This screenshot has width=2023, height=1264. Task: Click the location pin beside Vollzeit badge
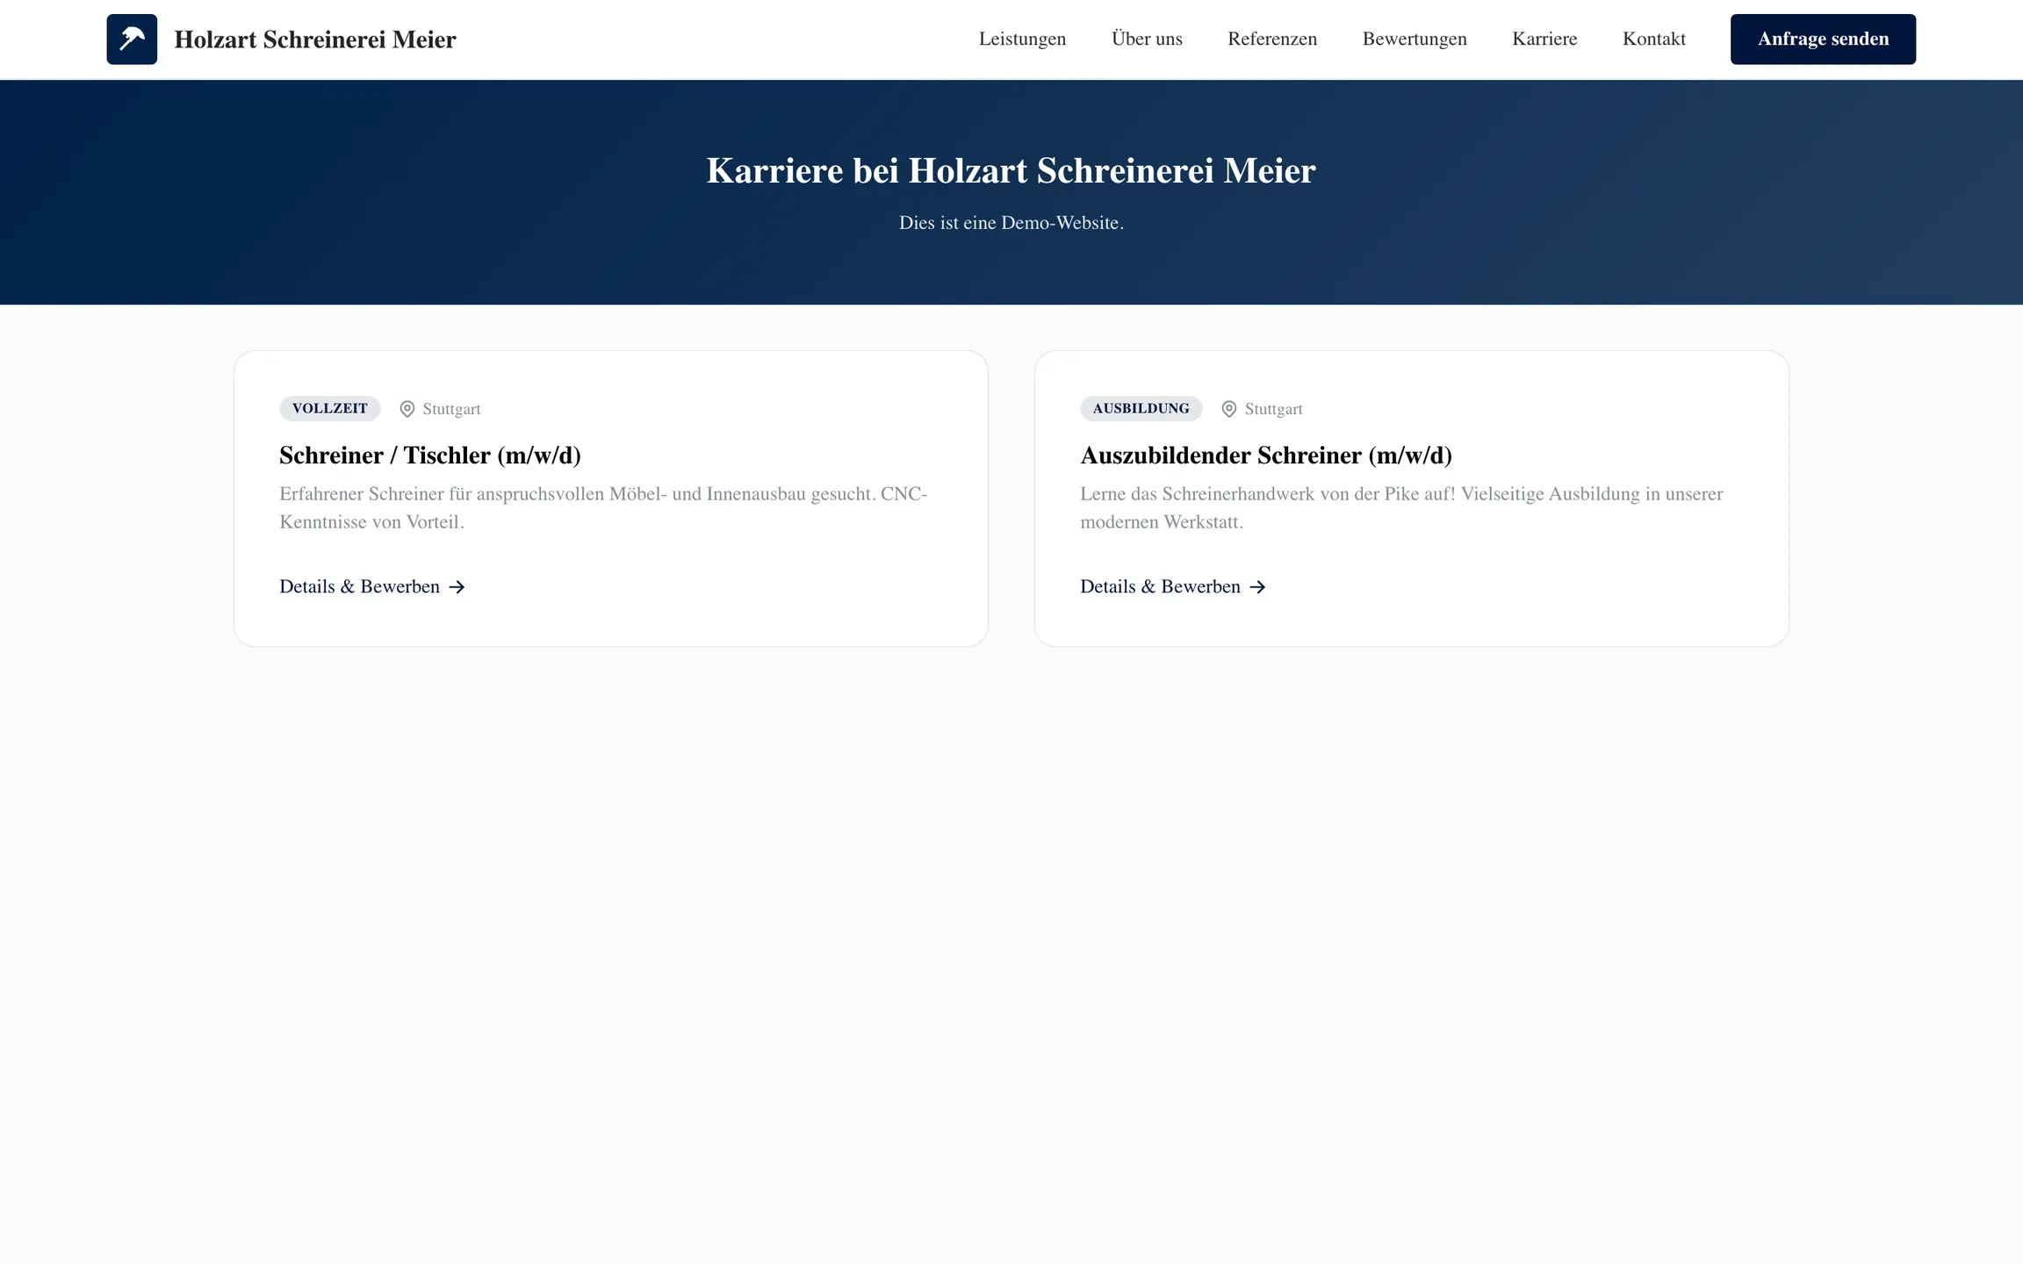click(407, 409)
